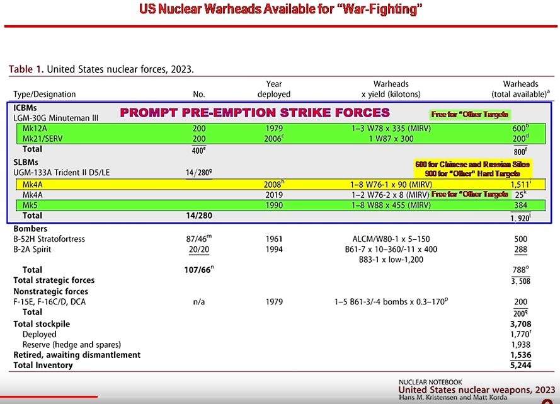This screenshot has width=560, height=404.
Task: Click the '5,244' total inventory value
Action: 520,366
